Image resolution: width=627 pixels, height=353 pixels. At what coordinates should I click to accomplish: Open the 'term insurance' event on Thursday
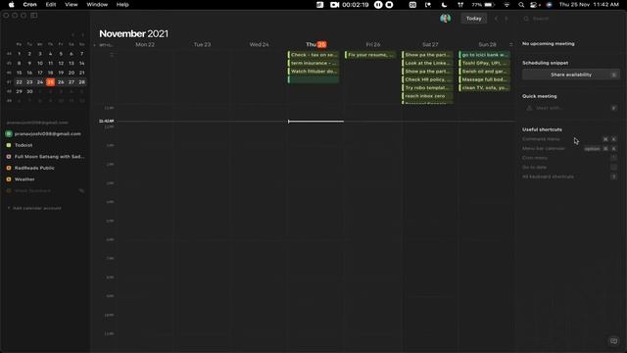pyautogui.click(x=313, y=63)
